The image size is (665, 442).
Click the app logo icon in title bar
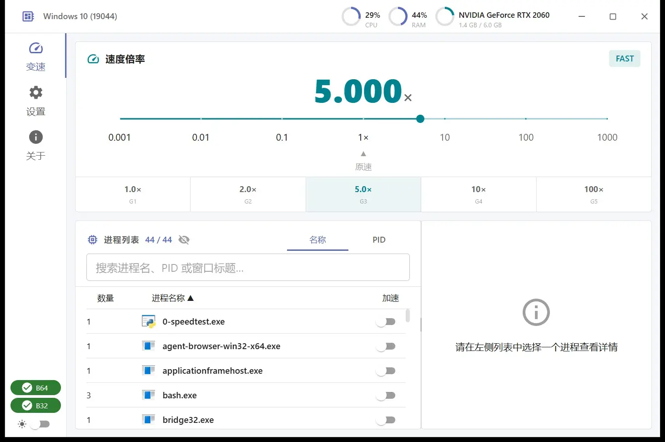[28, 16]
